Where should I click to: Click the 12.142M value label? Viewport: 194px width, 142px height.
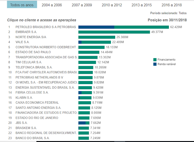(x=103, y=62)
